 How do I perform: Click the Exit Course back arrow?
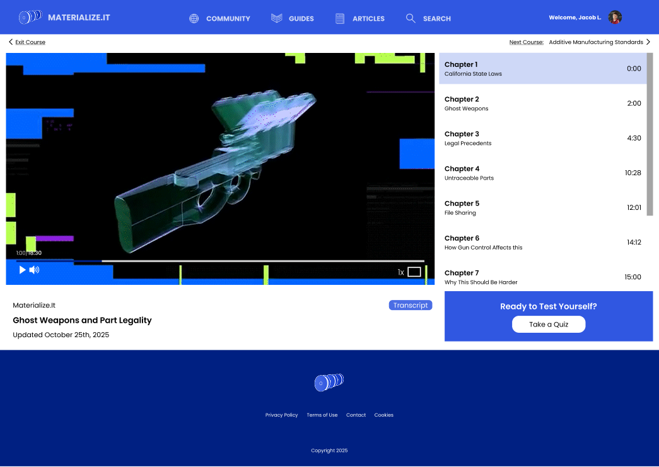tap(11, 42)
